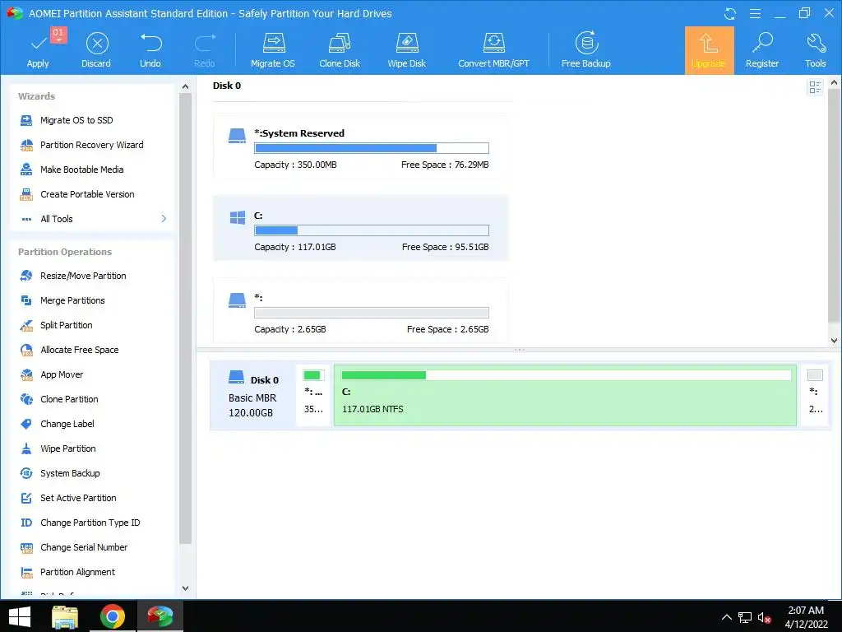Open the Tools menu icon
The width and height of the screenshot is (842, 632).
(815, 50)
